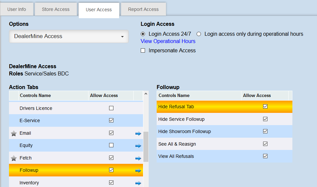The image size is (317, 187).
Task: Switch to the Store Access tab
Action: [56, 9]
